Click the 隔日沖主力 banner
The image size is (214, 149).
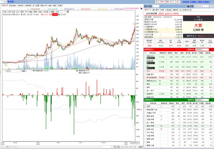pos(198,36)
